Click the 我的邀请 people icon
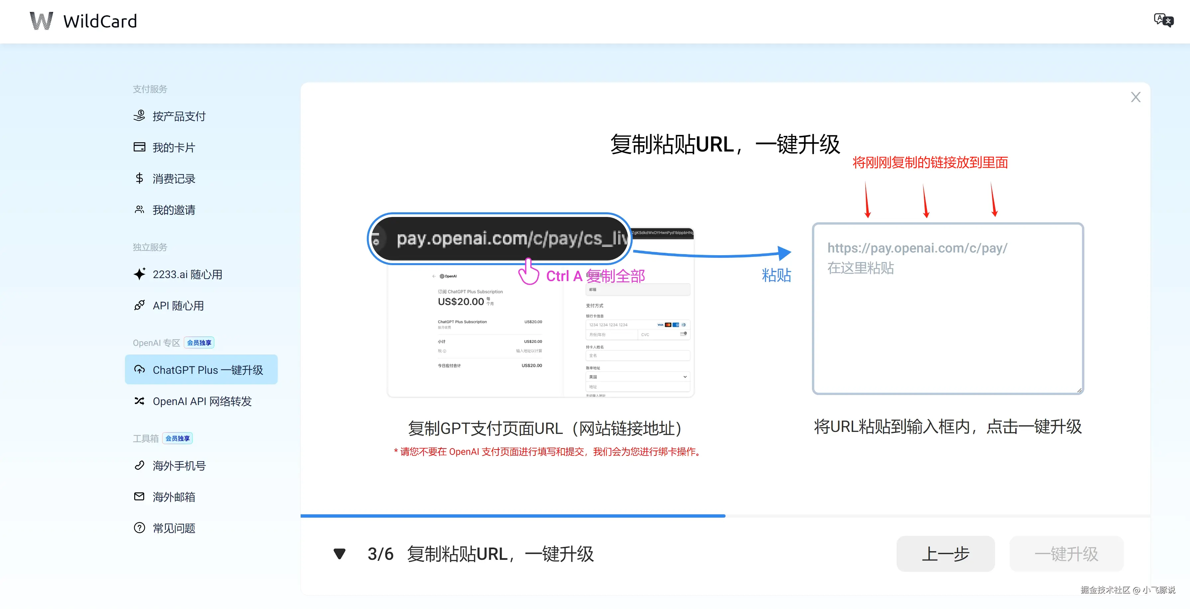 click(139, 209)
